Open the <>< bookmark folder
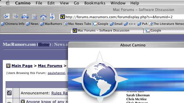This screenshot has width=184, height=103. click(130, 24)
